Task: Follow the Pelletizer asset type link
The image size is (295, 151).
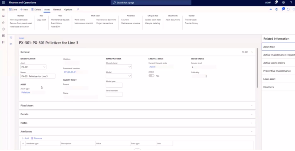Action: pos(26,92)
